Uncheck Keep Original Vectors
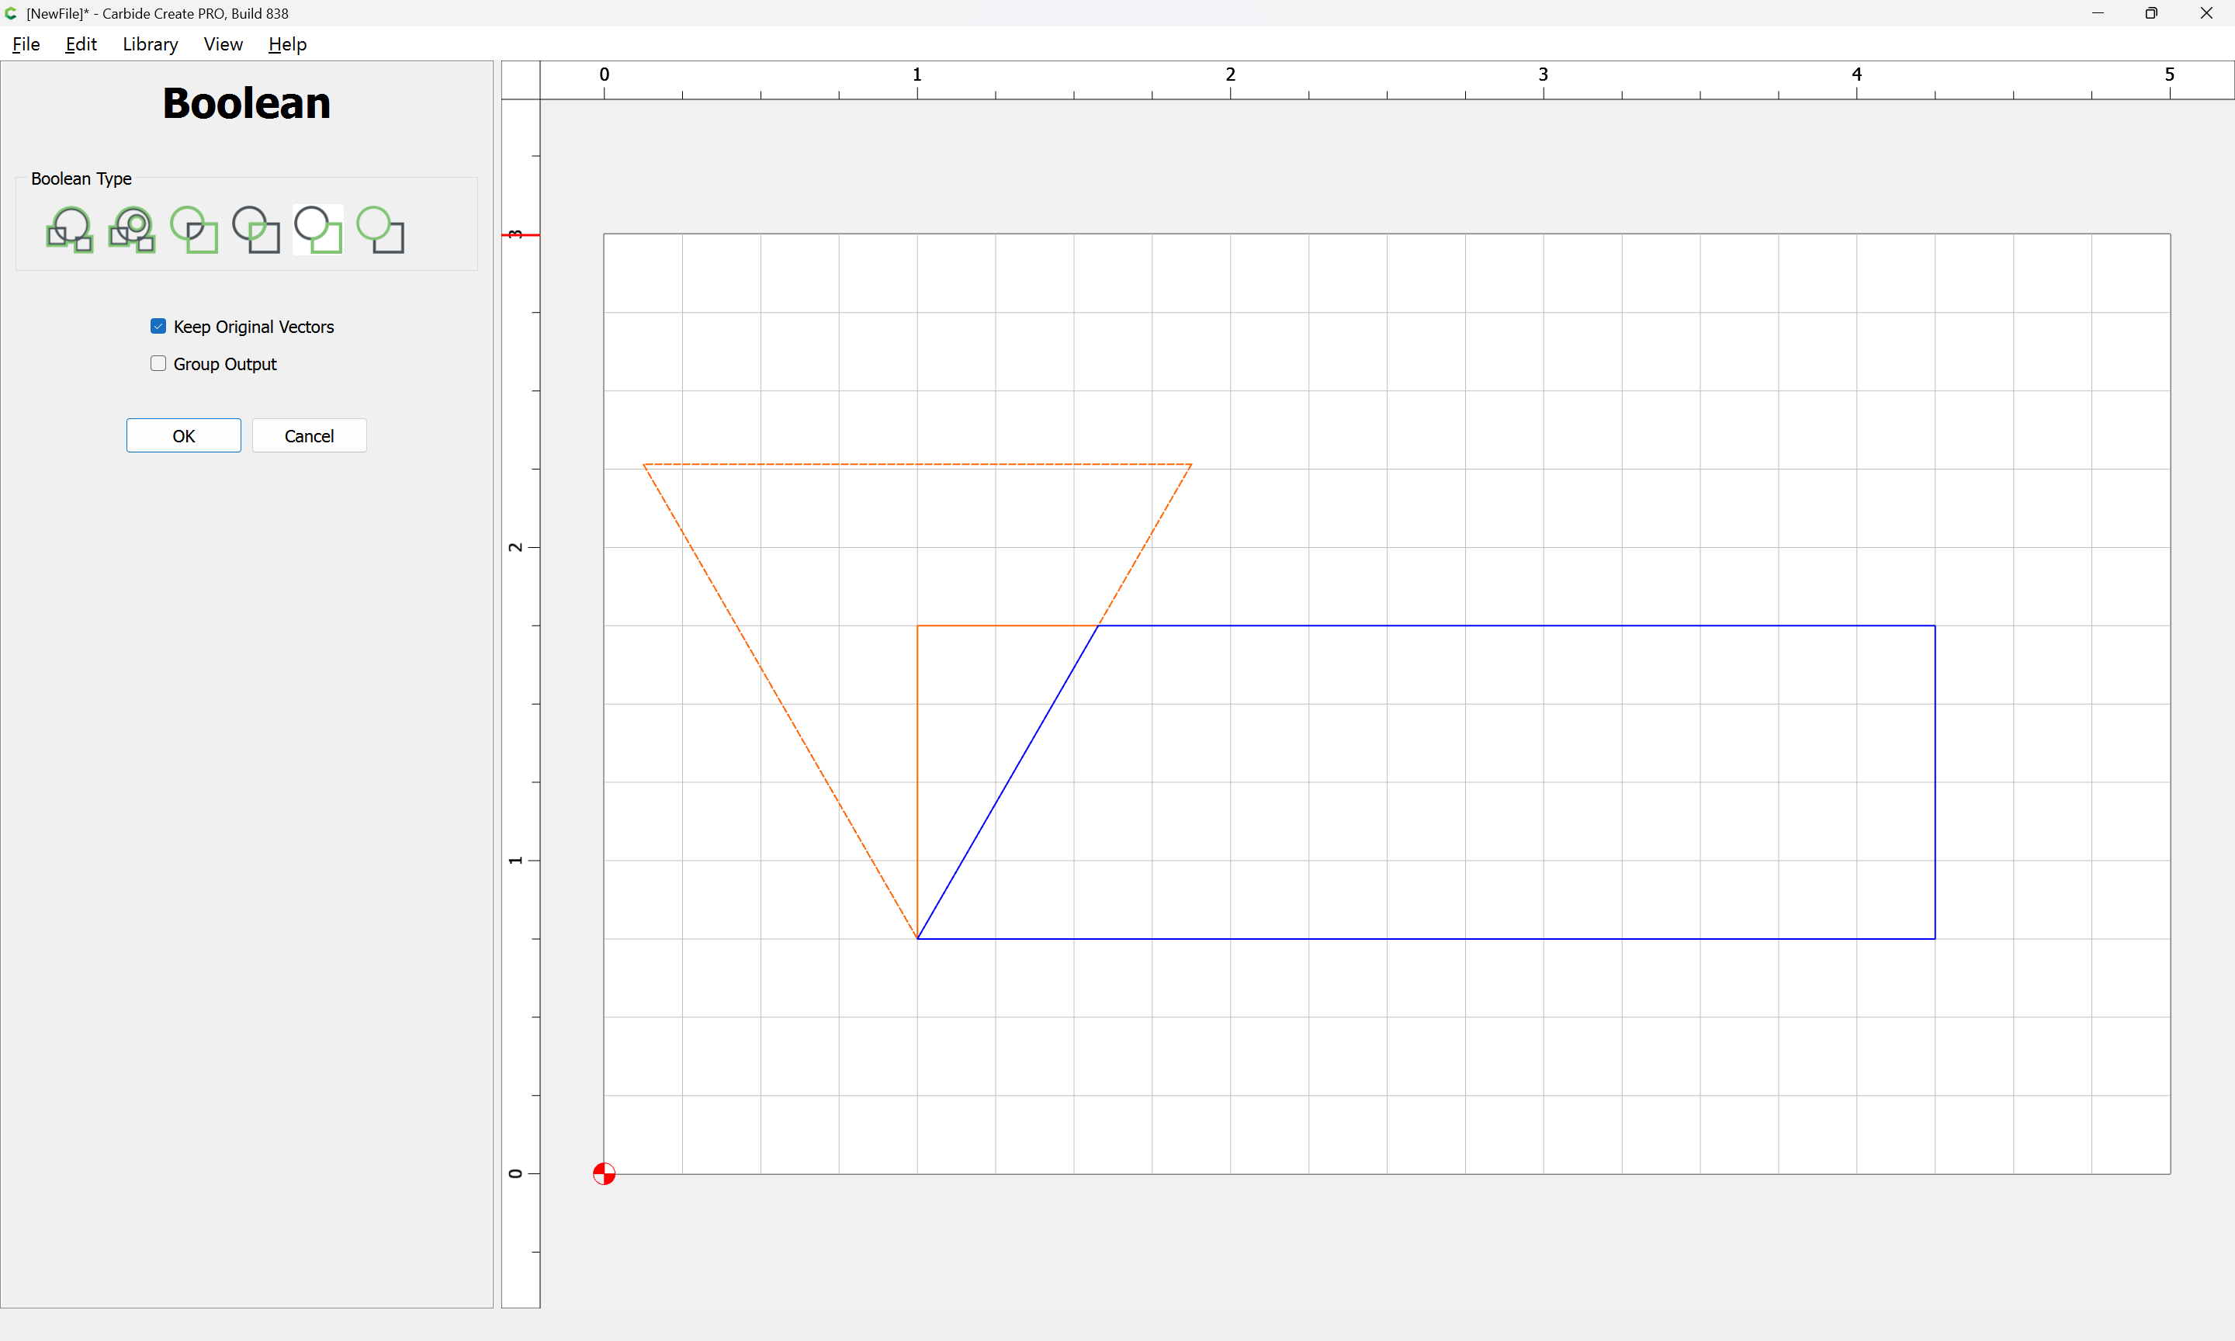This screenshot has height=1341, width=2235. (158, 326)
